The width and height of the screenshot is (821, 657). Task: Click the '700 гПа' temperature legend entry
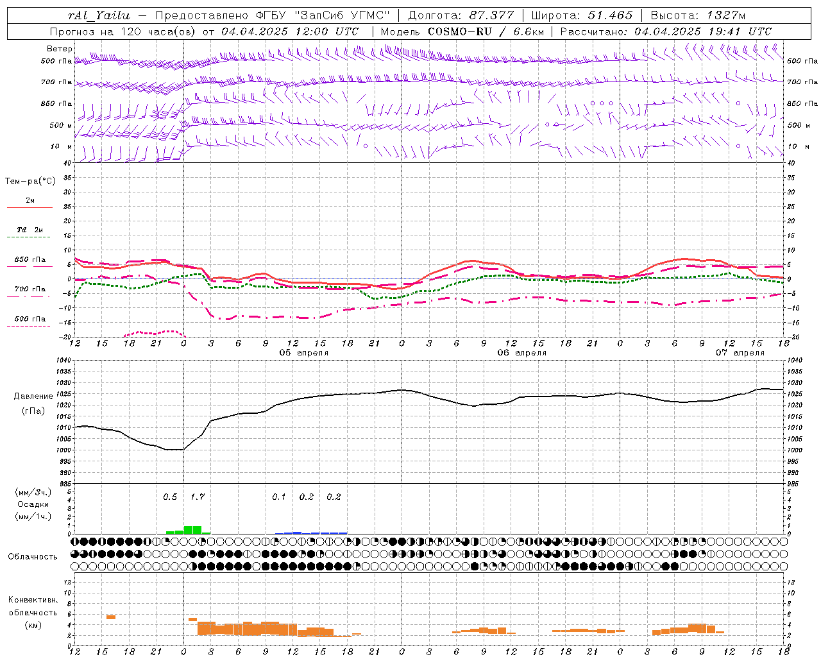(x=30, y=289)
